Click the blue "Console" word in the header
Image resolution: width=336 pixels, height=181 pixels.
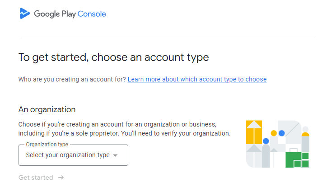(92, 14)
